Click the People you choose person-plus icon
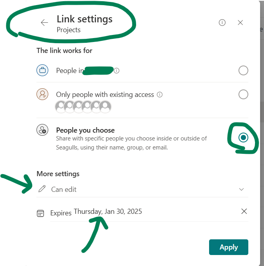Screen dimensions: 264x266 [42, 130]
